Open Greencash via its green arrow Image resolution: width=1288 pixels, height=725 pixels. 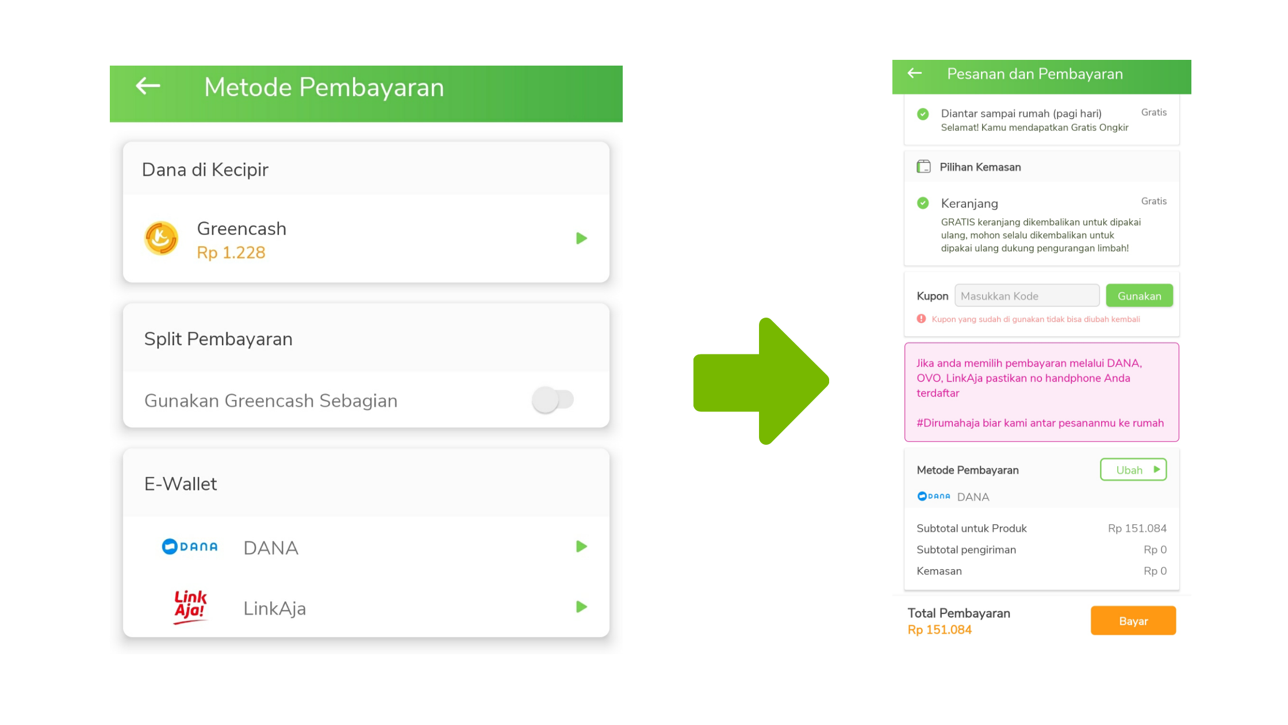click(x=581, y=238)
